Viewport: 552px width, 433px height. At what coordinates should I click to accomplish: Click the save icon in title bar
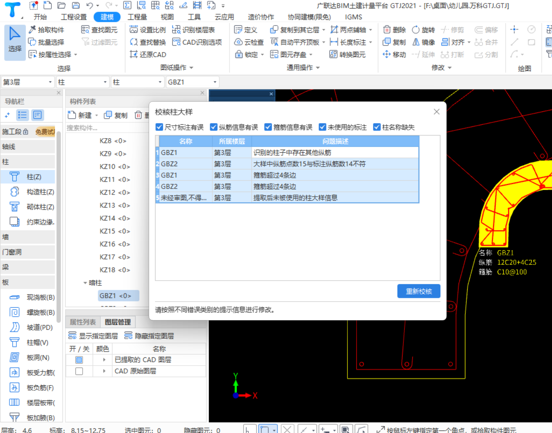pos(76,6)
